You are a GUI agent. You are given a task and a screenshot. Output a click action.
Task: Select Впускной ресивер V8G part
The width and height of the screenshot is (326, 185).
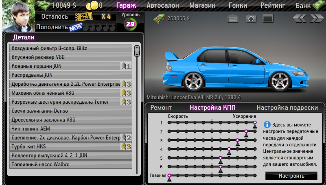[71, 57]
